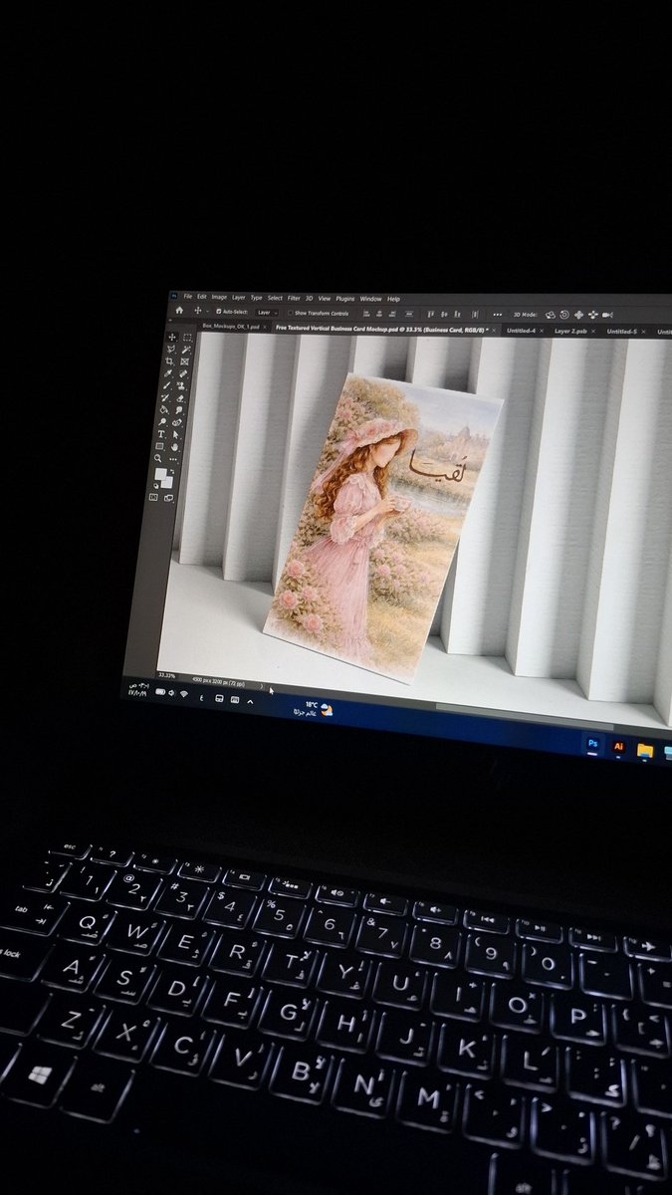The image size is (672, 1195).
Task: Click the Home icon in options bar
Action: tap(179, 311)
